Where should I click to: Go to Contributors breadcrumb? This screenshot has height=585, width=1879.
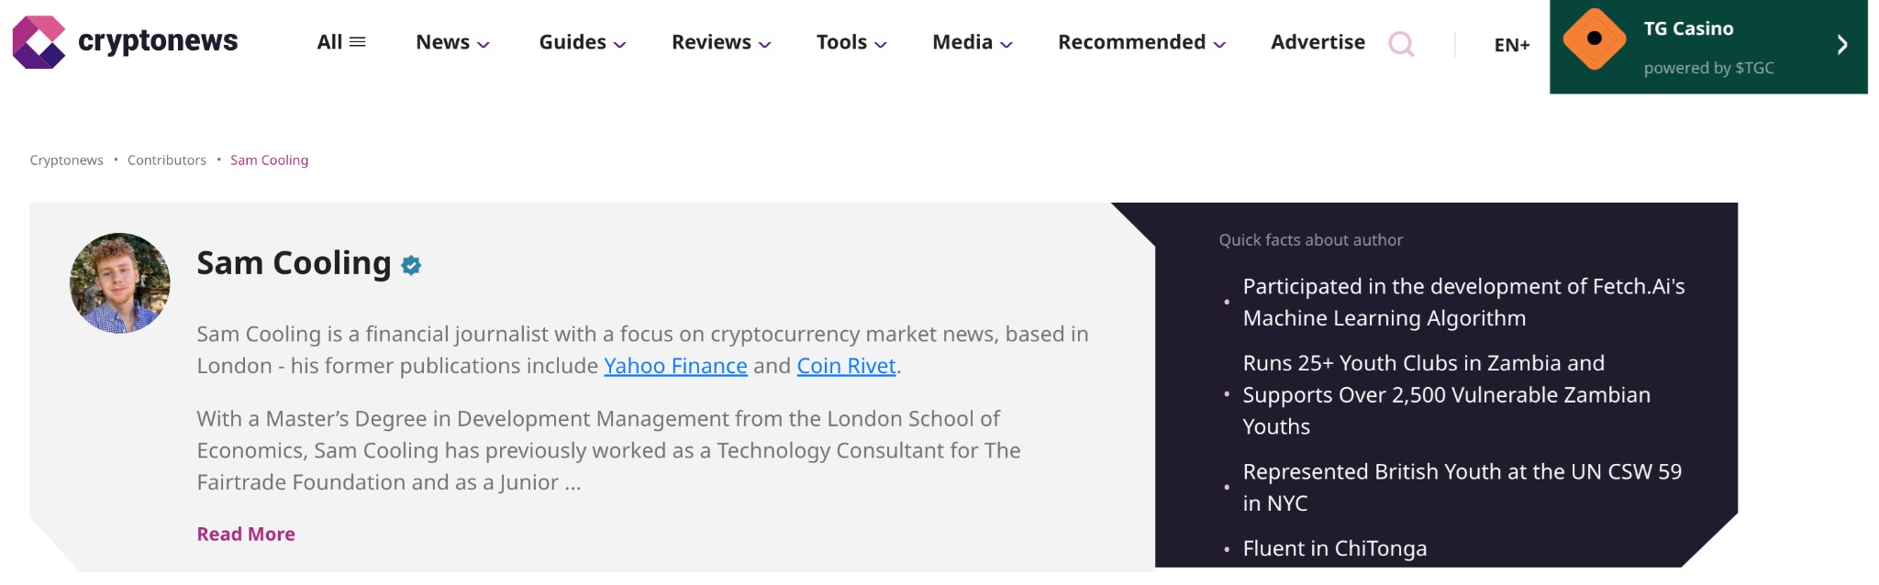coord(167,160)
